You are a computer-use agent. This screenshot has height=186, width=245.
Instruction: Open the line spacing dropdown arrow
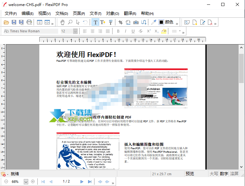[180, 31]
